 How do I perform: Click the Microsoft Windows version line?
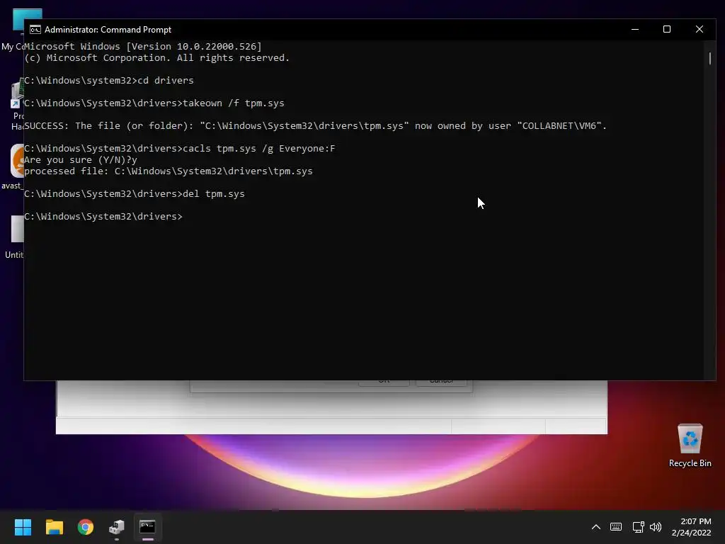143,46
